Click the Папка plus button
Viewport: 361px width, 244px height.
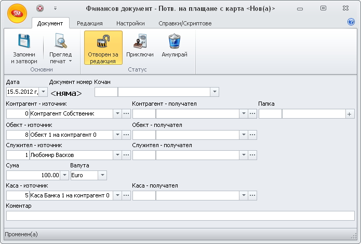pos(350,114)
